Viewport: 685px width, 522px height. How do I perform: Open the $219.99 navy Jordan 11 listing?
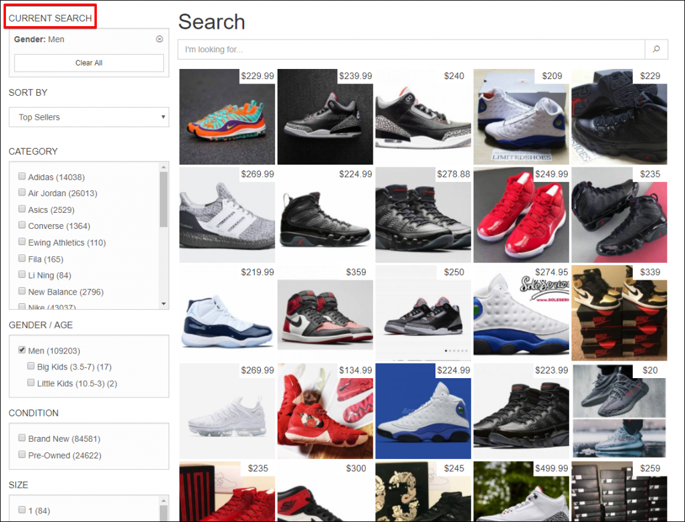[x=227, y=313]
